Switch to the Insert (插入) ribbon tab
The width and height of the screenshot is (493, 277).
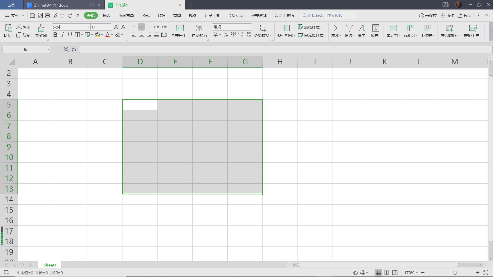pos(106,16)
